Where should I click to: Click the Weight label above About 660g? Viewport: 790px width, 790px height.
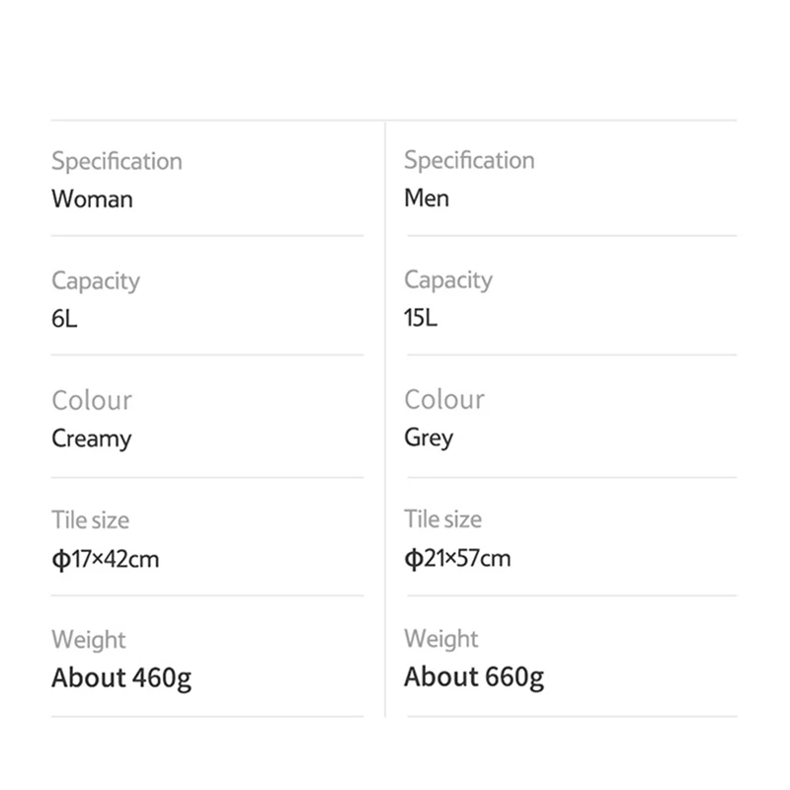pos(441,639)
